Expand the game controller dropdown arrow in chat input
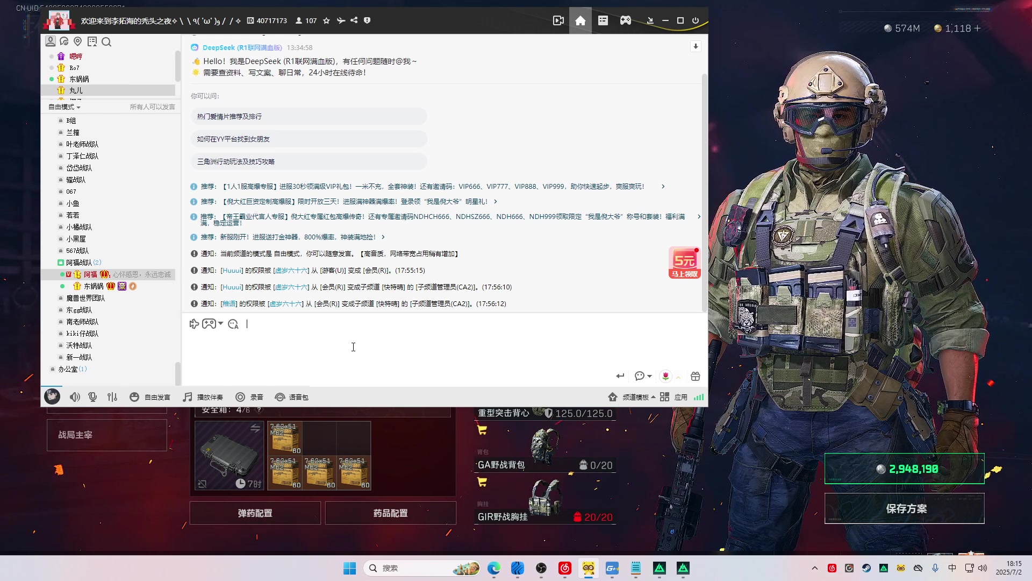The height and width of the screenshot is (581, 1032). point(220,324)
